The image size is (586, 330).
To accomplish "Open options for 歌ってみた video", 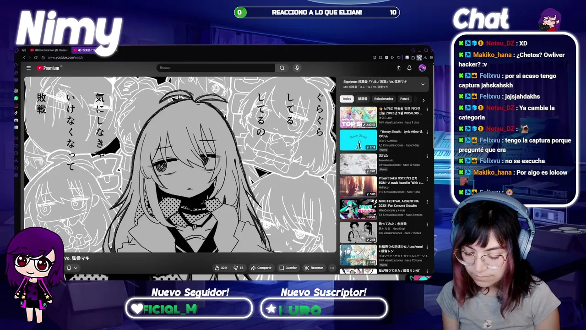I will click(x=427, y=225).
